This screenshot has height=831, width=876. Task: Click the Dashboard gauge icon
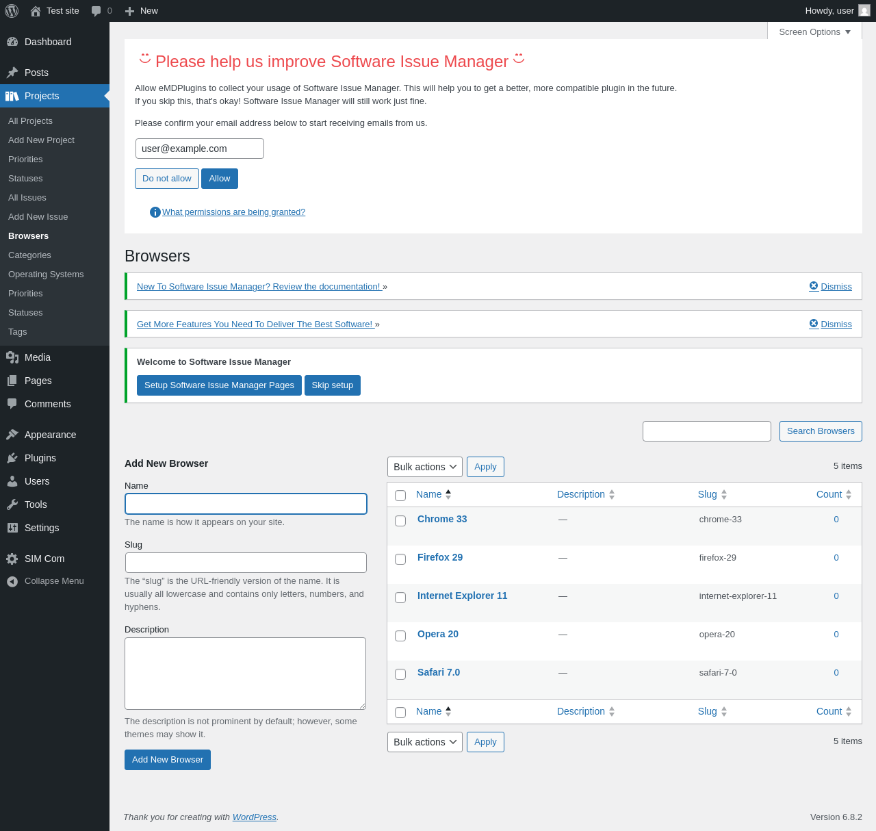click(x=12, y=42)
